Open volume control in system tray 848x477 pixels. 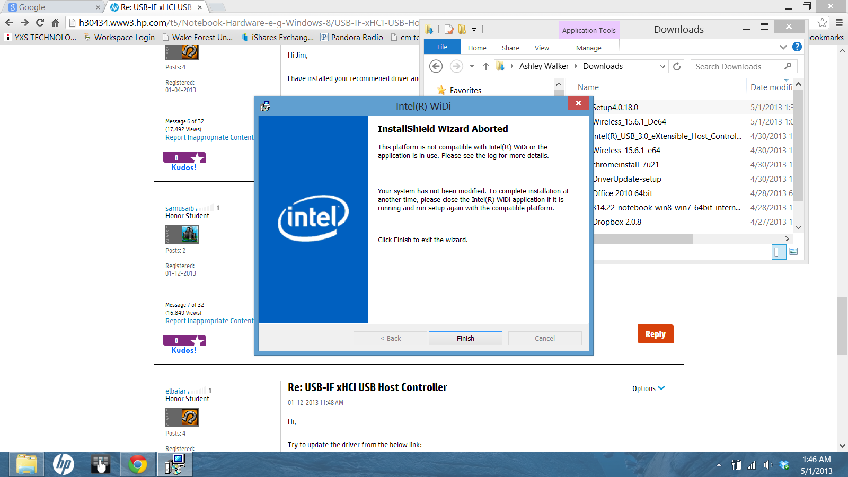tap(768, 465)
